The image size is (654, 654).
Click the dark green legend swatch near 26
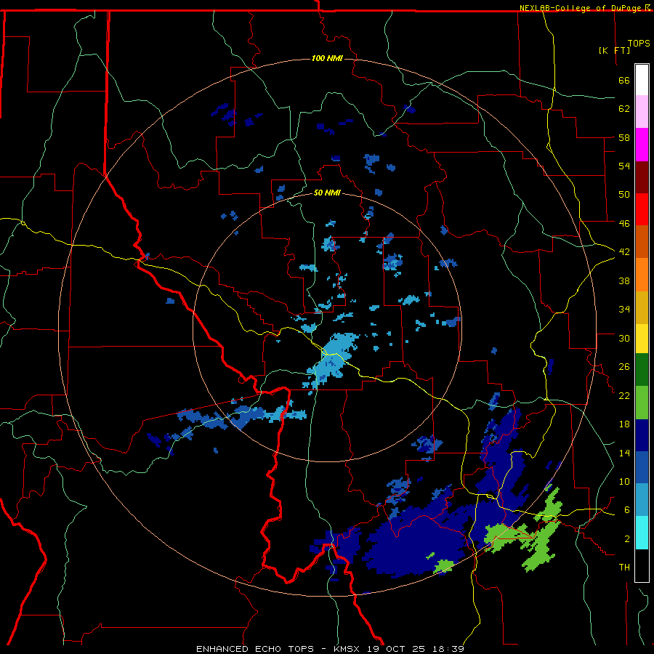(642, 370)
